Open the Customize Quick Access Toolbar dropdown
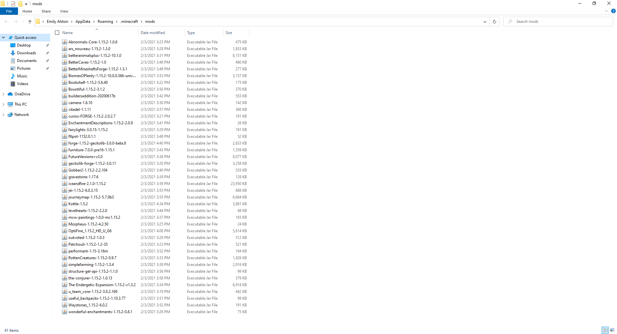Viewport: 617px width, 334px height. click(26, 4)
